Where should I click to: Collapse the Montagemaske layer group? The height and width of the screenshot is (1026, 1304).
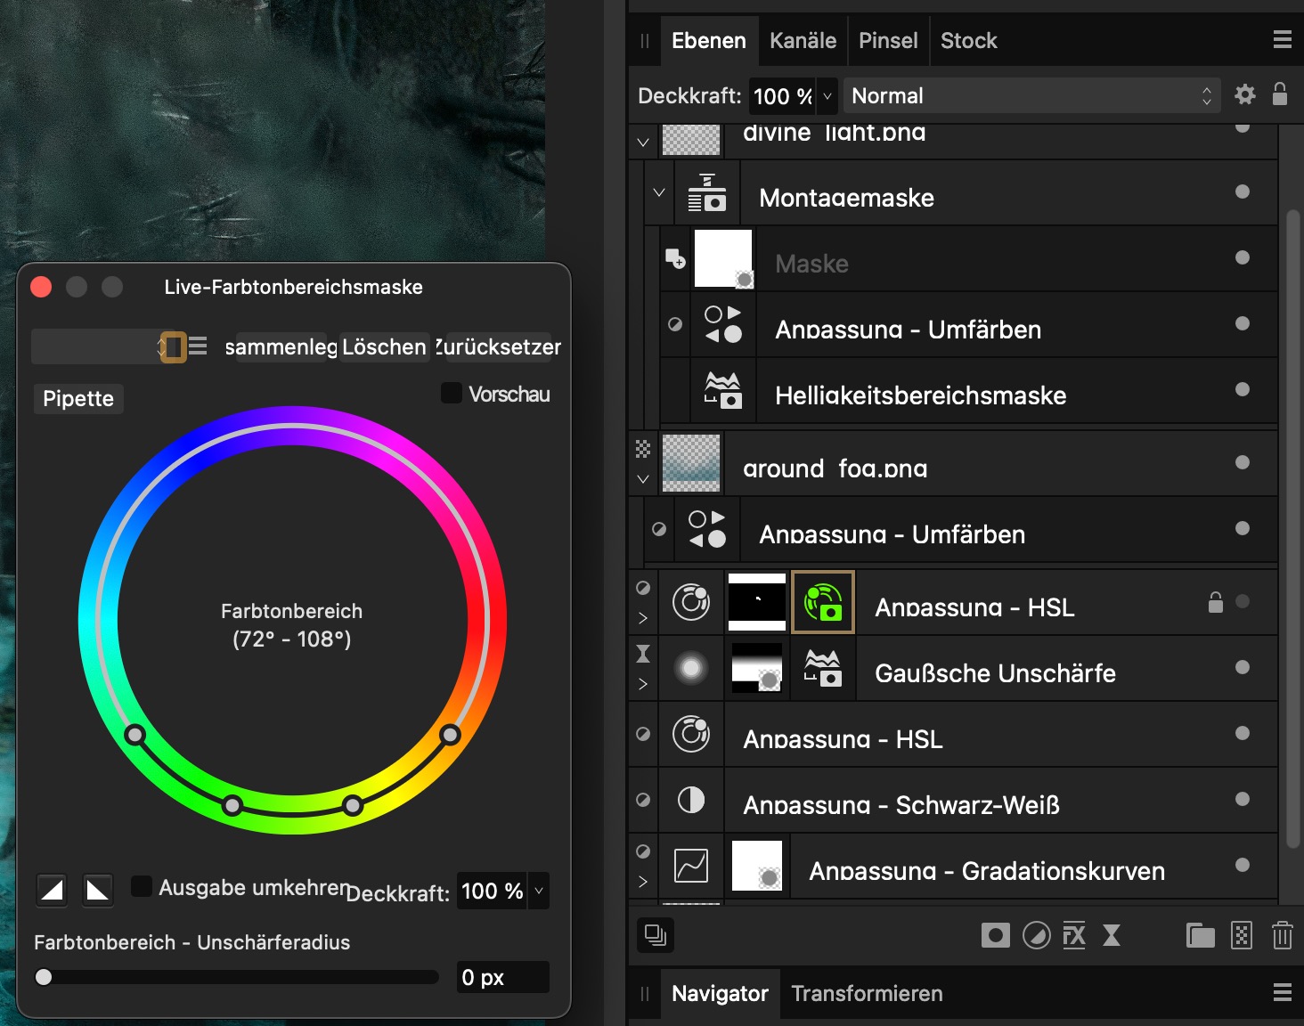point(659,191)
